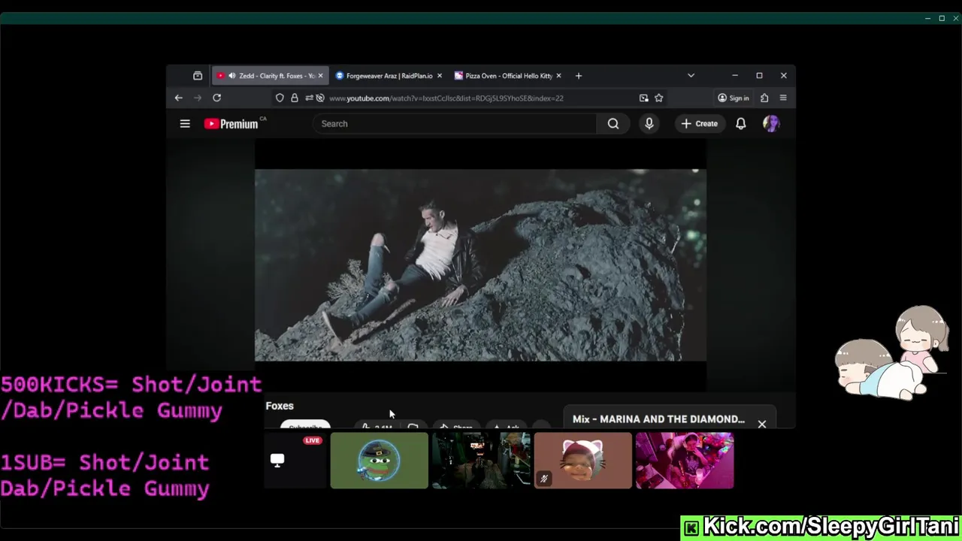Click the Foxes channel name
This screenshot has width=962, height=541.
click(280, 406)
